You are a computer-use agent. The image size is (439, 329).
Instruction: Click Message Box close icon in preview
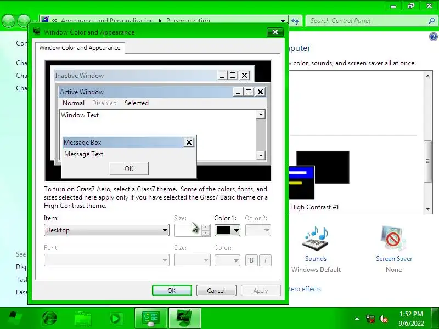[189, 143]
